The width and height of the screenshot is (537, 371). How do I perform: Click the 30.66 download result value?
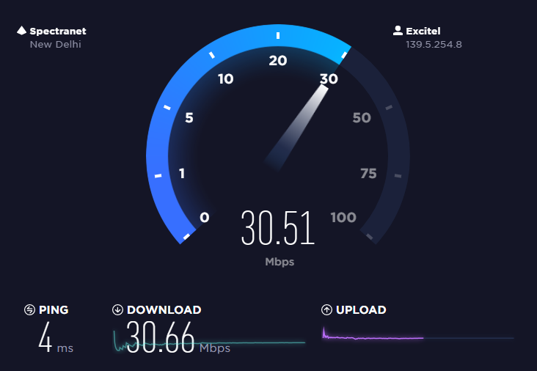[x=160, y=337]
